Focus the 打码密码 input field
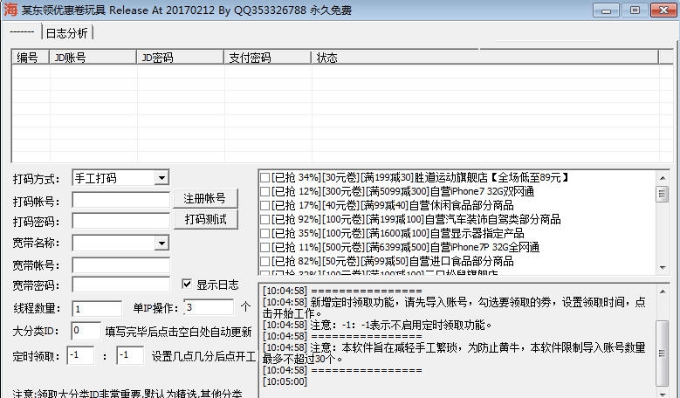 click(121, 221)
